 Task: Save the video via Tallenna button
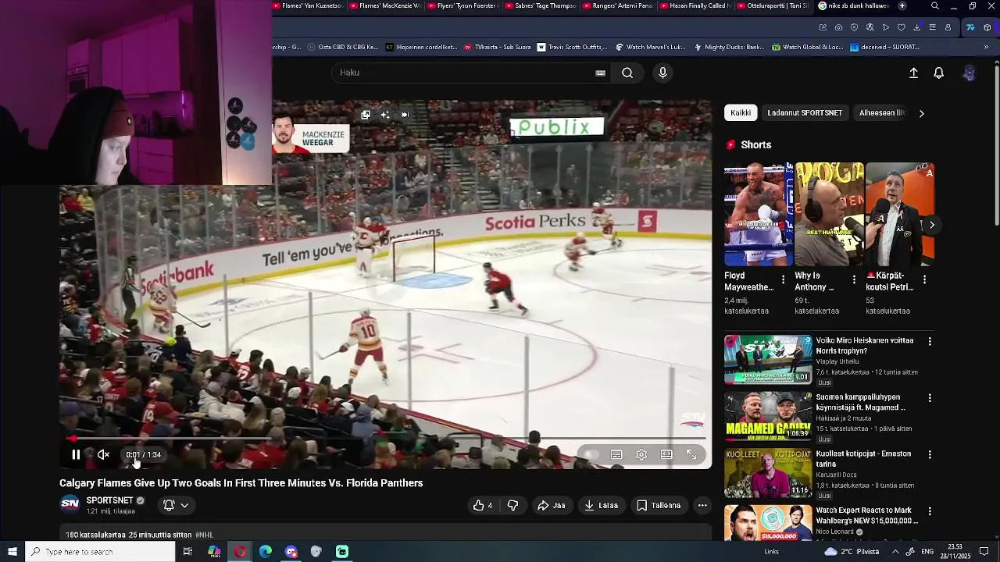[x=659, y=506]
